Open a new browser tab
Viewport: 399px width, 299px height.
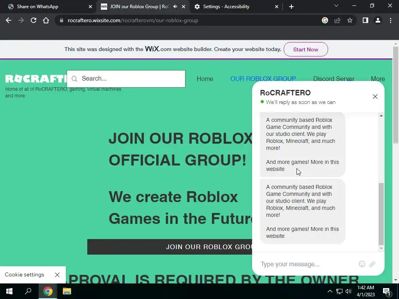(x=291, y=7)
